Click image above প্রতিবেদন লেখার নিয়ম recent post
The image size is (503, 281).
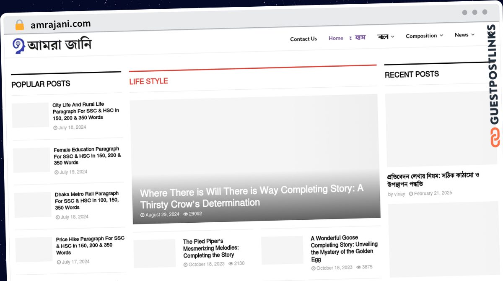(x=441, y=130)
